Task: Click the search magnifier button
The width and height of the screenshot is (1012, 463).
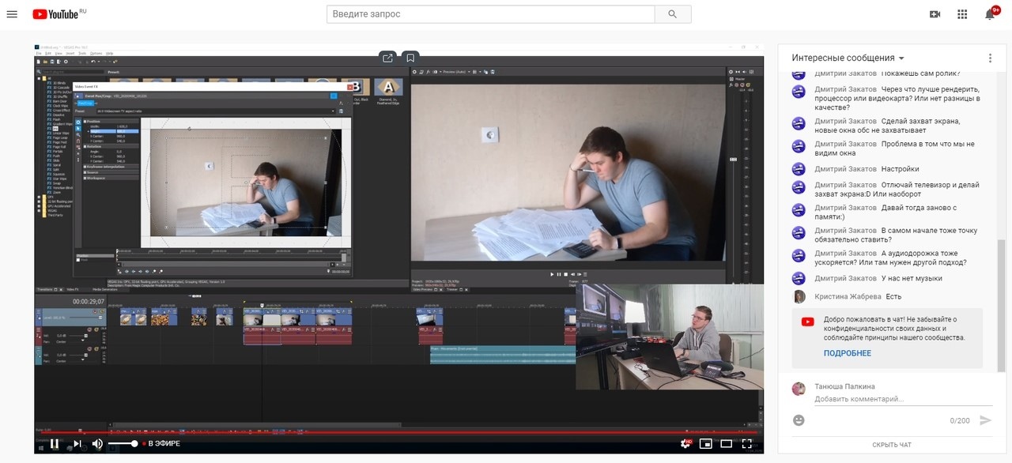Action: [673, 14]
